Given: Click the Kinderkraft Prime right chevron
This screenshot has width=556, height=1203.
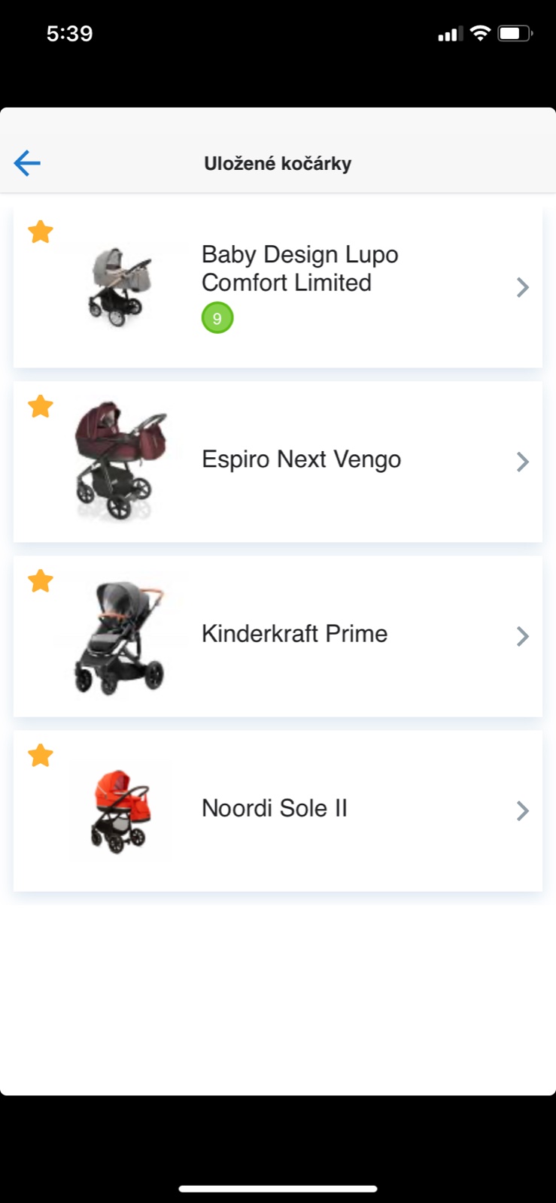Looking at the screenshot, I should [522, 636].
